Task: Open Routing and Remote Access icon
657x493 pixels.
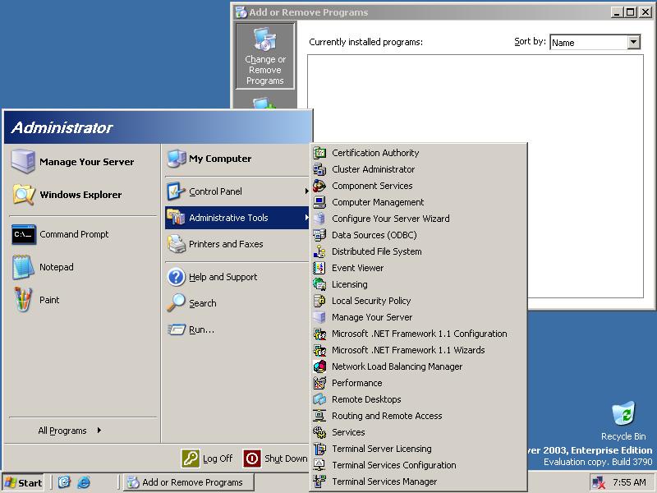Action: click(x=319, y=416)
